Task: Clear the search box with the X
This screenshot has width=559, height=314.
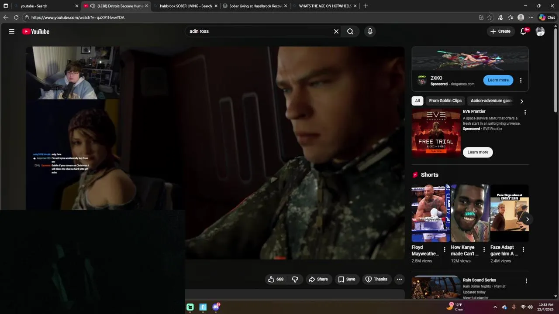Action: 336,31
